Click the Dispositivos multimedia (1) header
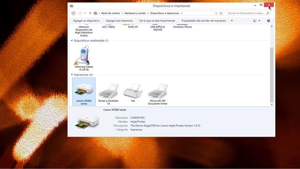 [x=91, y=41]
